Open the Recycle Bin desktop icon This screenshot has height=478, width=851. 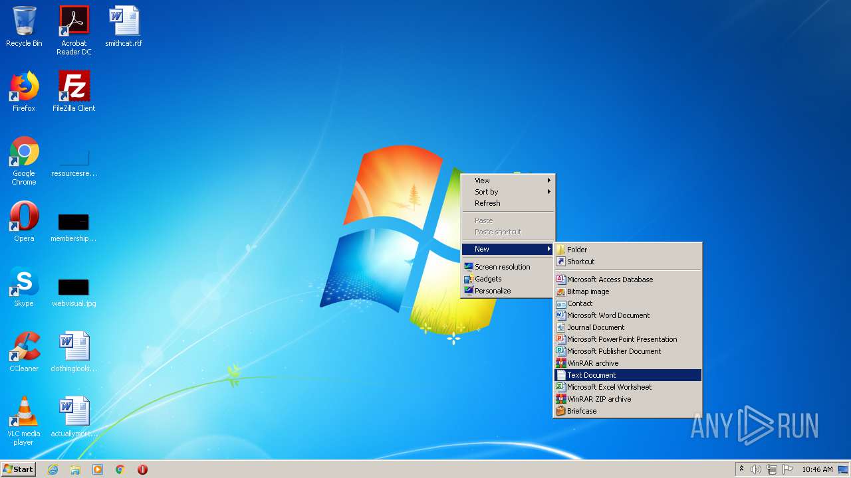tap(24, 27)
